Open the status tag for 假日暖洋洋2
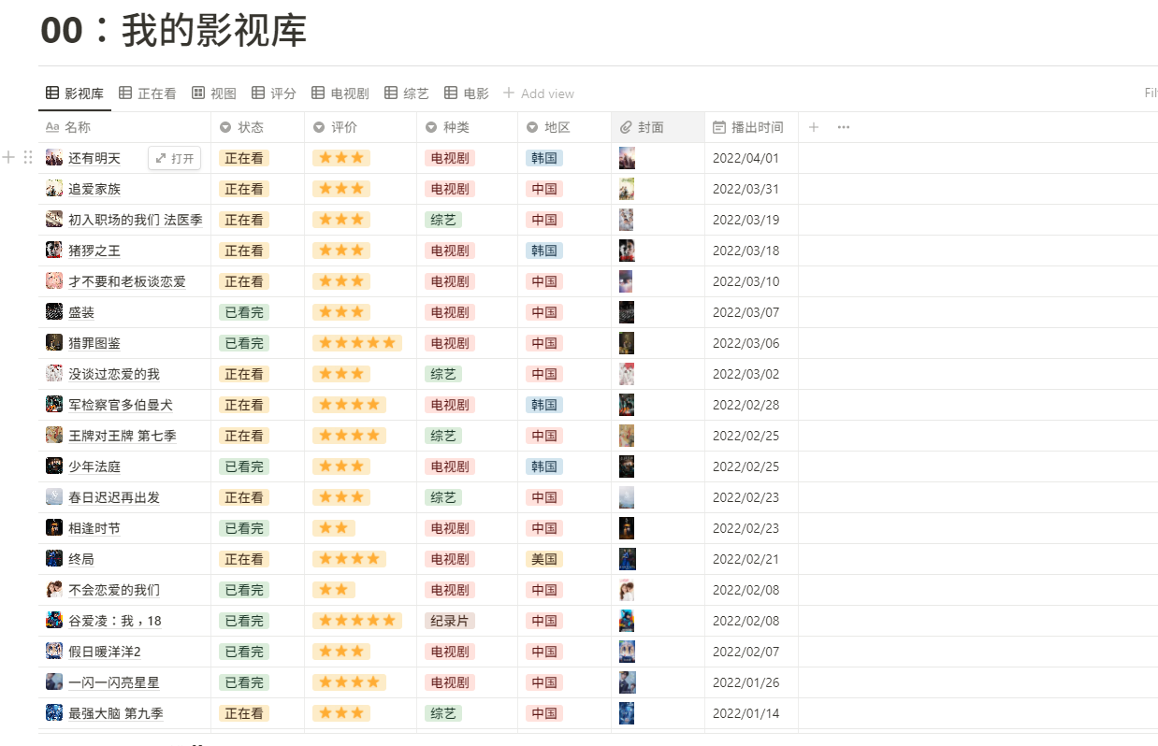Screen dimensions: 1158x746 (x=244, y=652)
